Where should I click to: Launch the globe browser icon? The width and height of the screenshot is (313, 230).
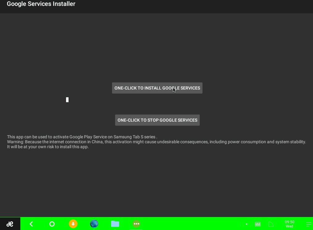[94, 224]
